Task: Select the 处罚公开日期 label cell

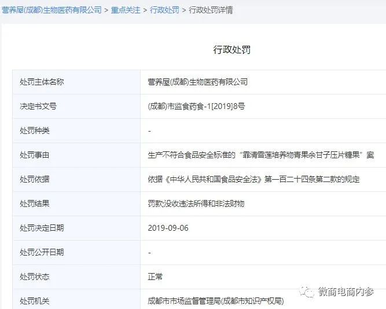Action: [x=76, y=252]
